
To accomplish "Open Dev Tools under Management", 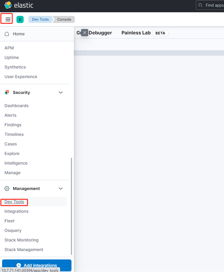I will click(14, 202).
